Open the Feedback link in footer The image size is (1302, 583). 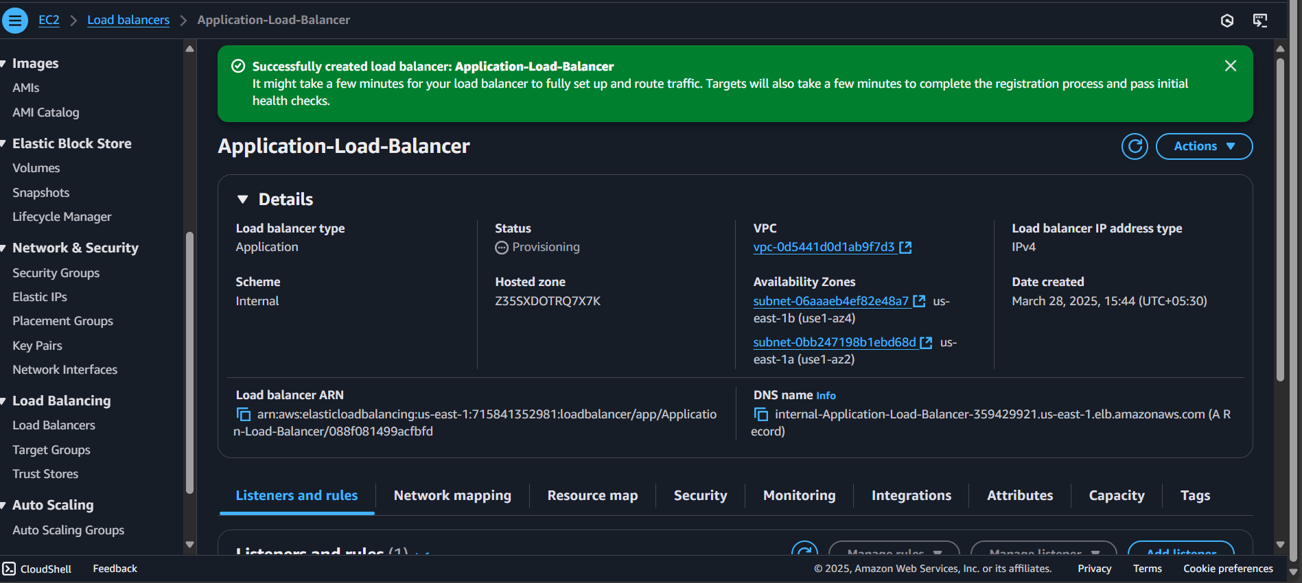point(115,569)
